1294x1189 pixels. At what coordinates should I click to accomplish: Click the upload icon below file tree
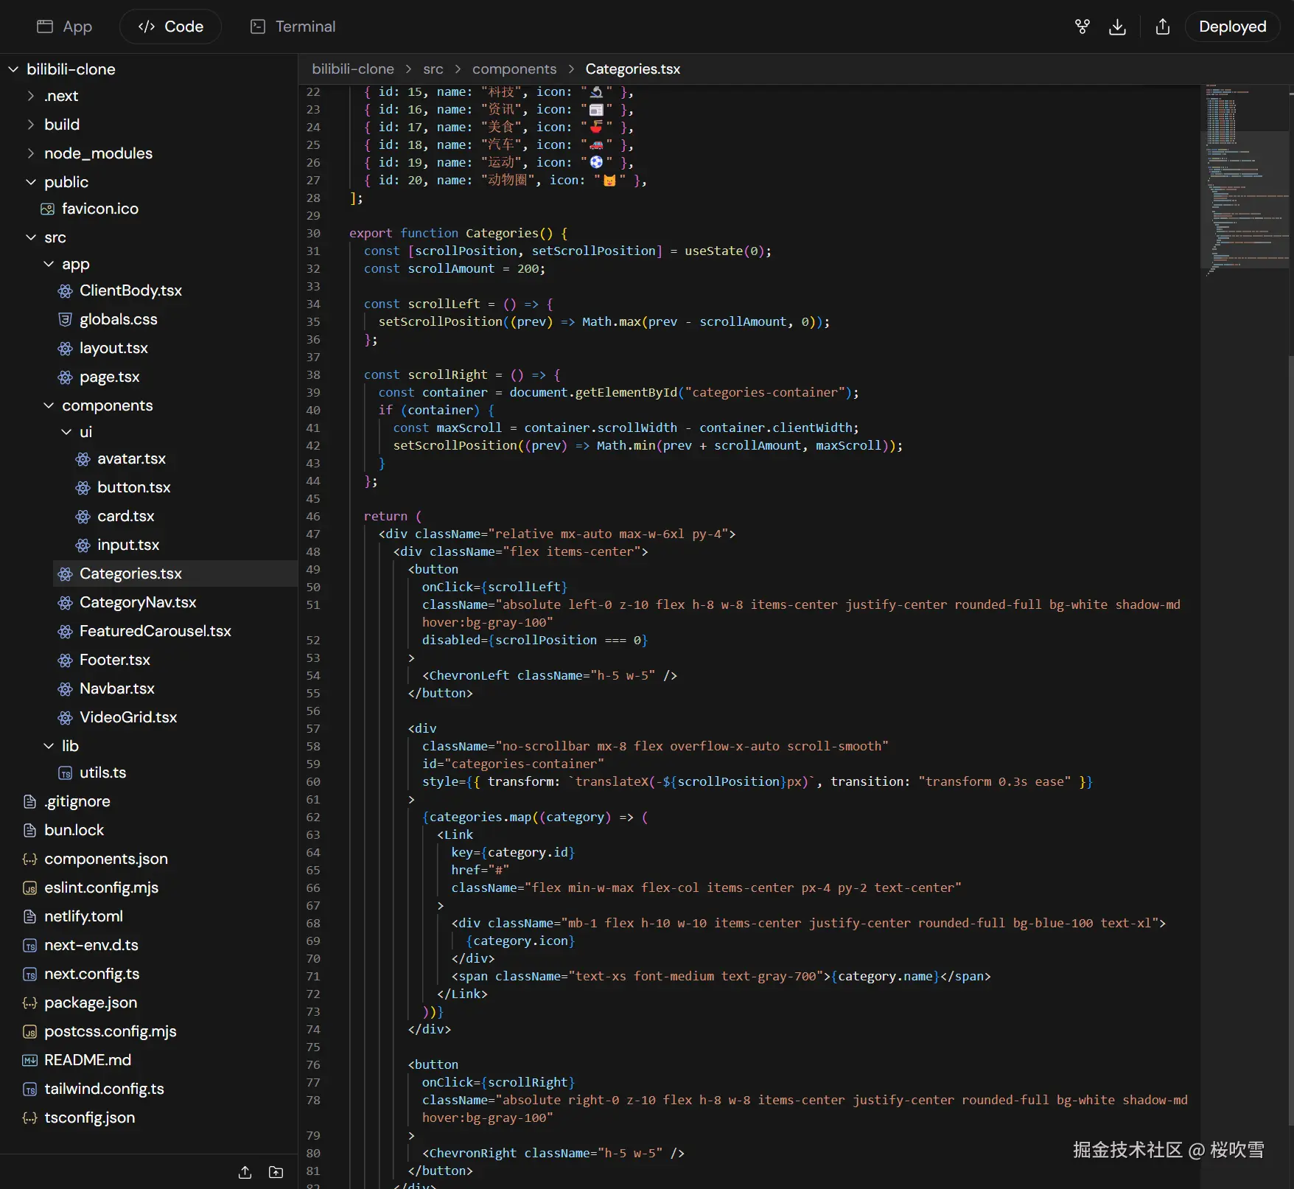tap(245, 1172)
